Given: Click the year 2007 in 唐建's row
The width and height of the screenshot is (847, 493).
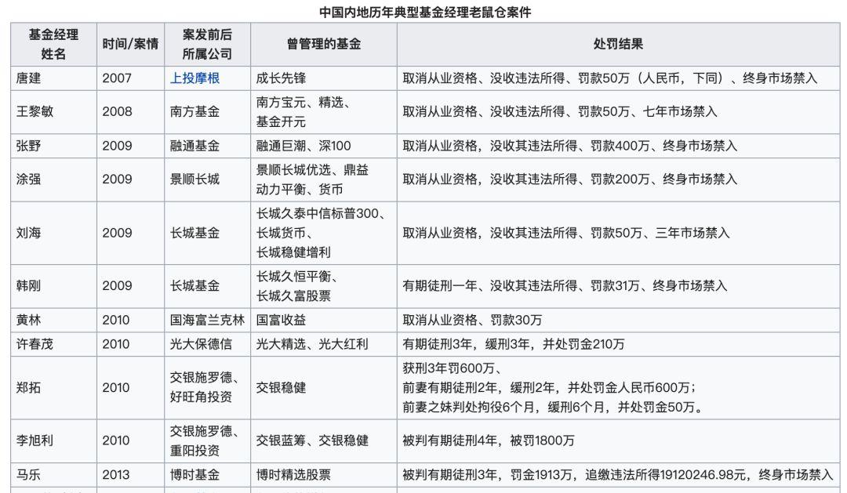Looking at the screenshot, I should (x=117, y=78).
